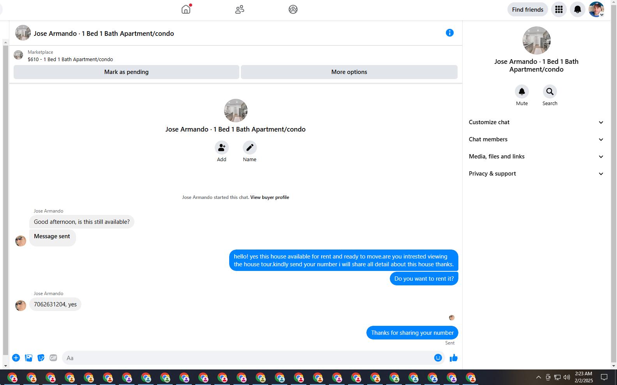
Task: Open the Windows notification center icon
Action: pos(604,377)
